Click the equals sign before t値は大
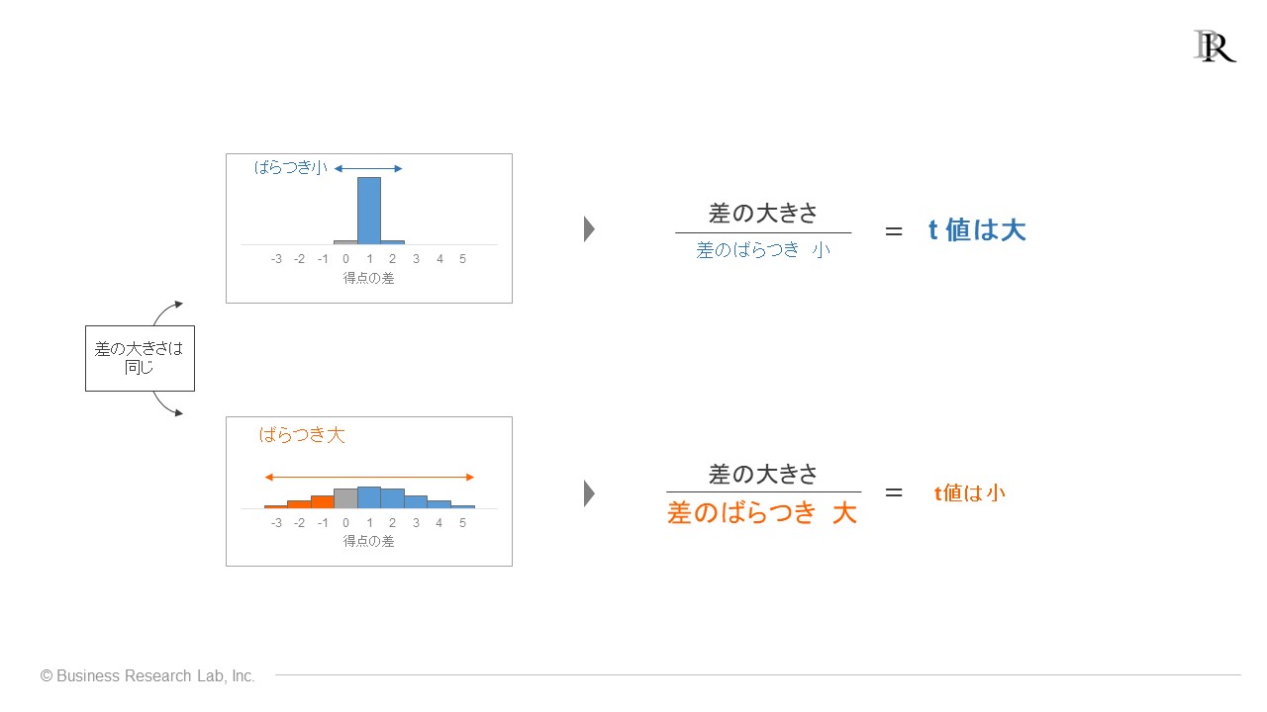 [894, 231]
